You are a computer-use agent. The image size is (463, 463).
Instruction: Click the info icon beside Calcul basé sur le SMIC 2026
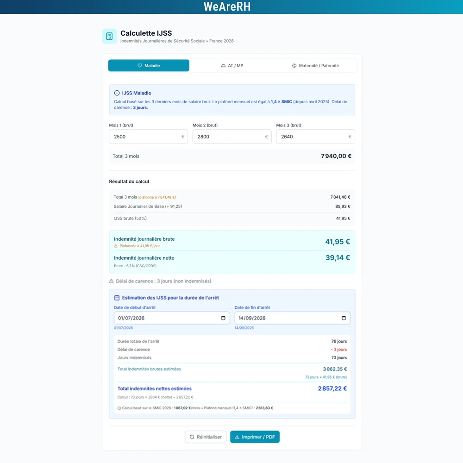pos(119,408)
